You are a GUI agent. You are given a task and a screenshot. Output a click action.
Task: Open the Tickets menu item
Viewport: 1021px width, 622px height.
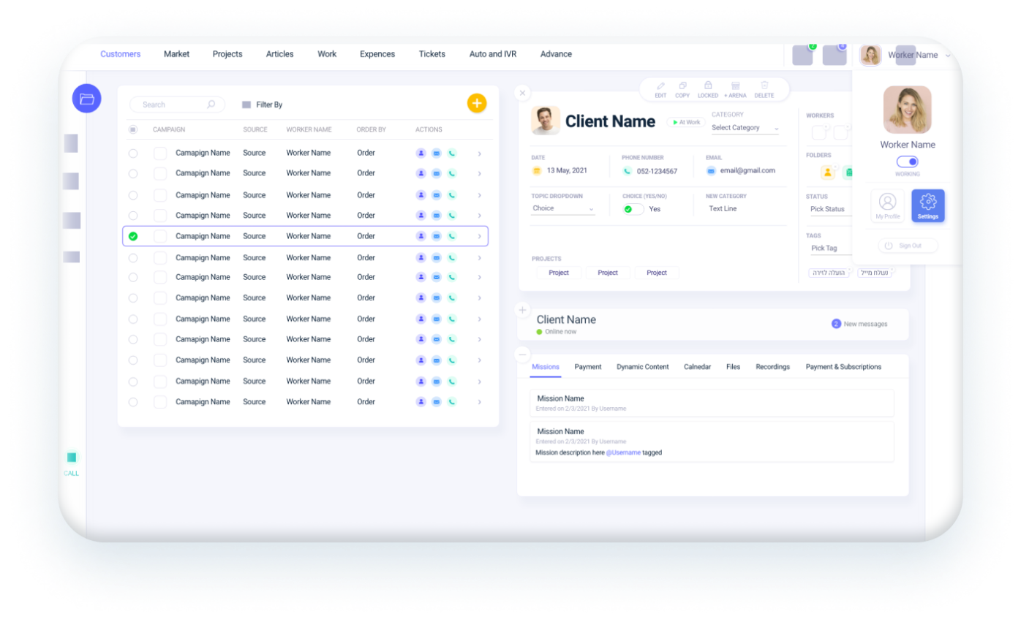coord(432,54)
